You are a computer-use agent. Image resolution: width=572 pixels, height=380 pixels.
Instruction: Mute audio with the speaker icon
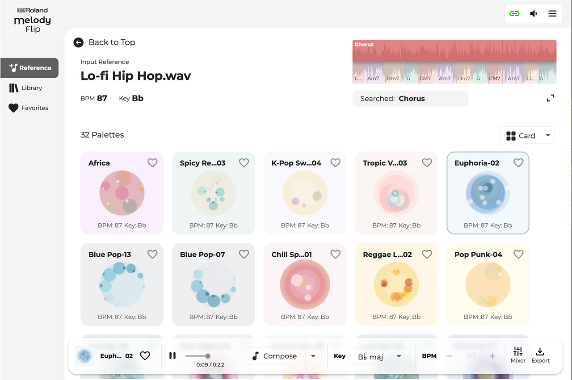coord(534,13)
